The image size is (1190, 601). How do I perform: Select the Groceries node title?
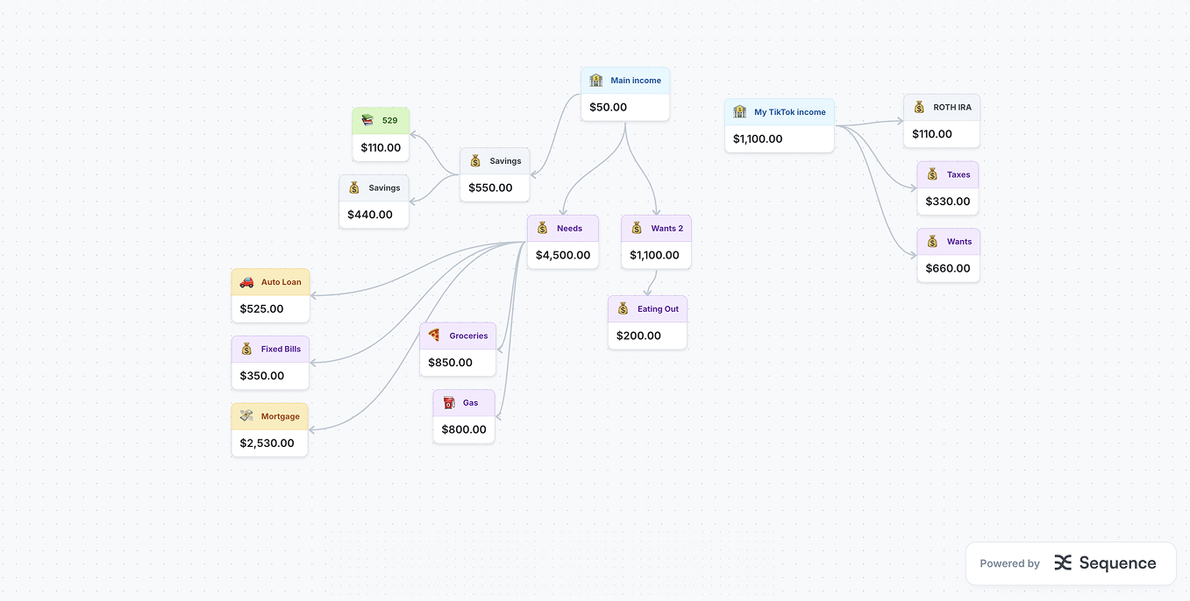click(x=468, y=336)
